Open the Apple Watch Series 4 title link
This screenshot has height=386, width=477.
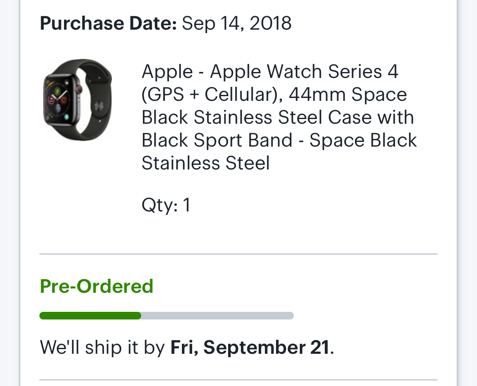pos(270,72)
